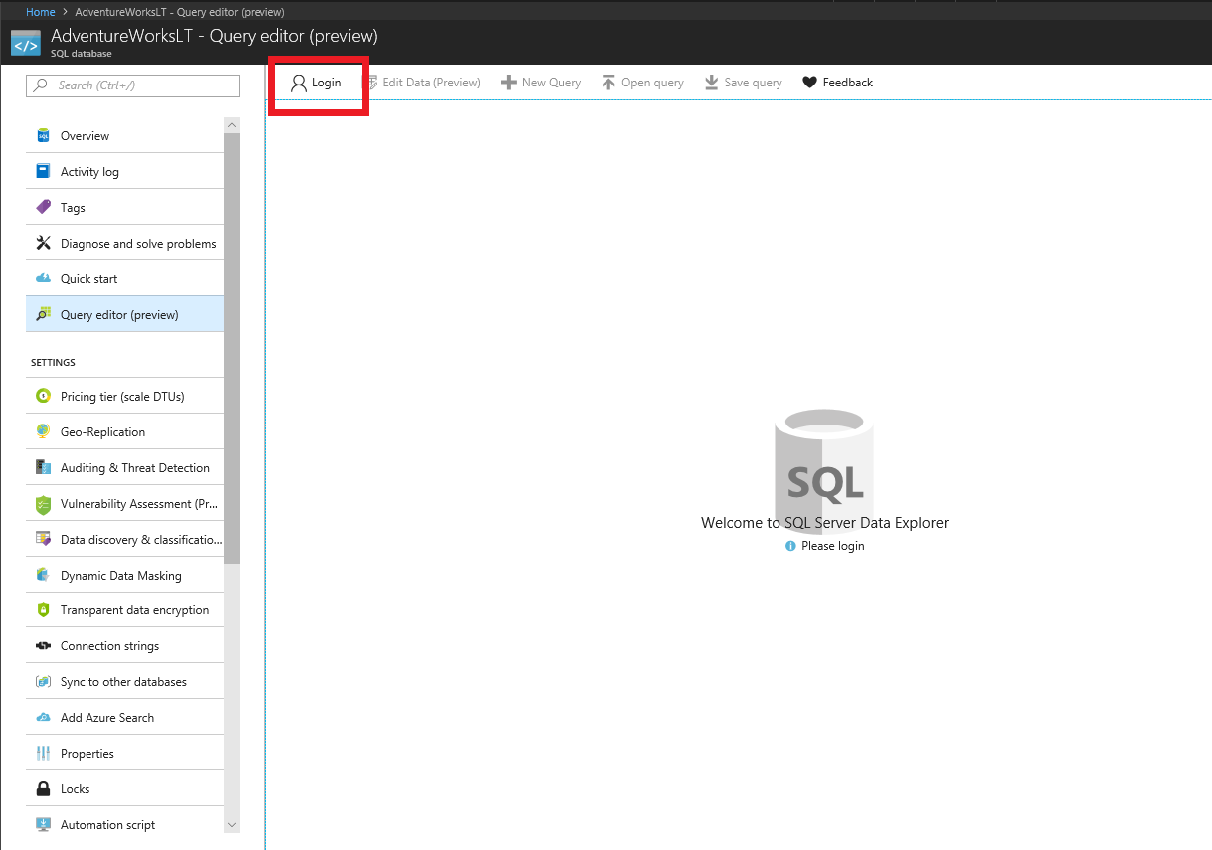Click the Dynamic Data Masking icon

(x=43, y=575)
